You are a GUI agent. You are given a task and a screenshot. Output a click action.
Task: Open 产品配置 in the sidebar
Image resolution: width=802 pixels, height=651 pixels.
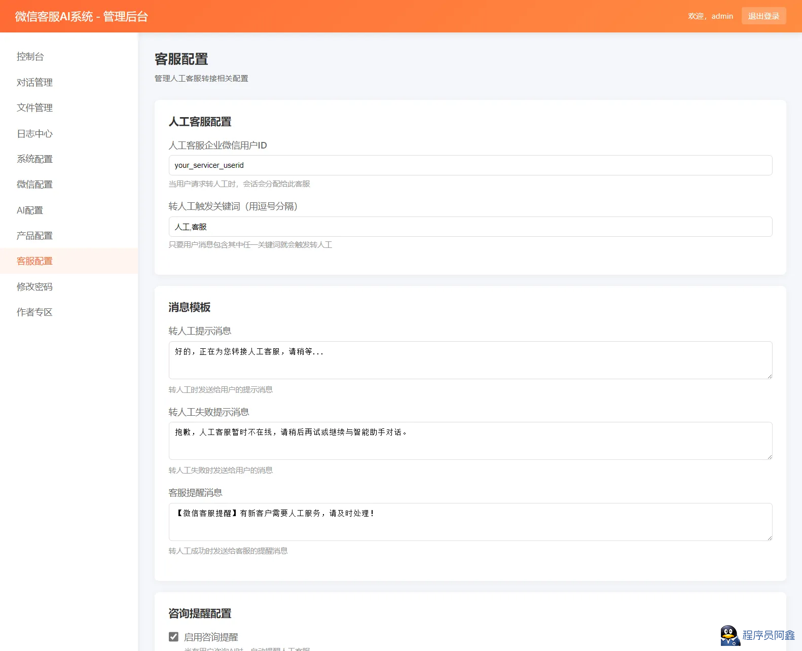pyautogui.click(x=34, y=235)
